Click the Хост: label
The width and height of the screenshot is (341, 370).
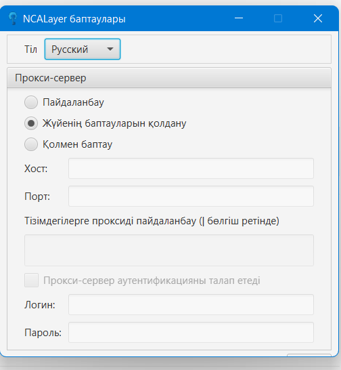click(x=36, y=169)
